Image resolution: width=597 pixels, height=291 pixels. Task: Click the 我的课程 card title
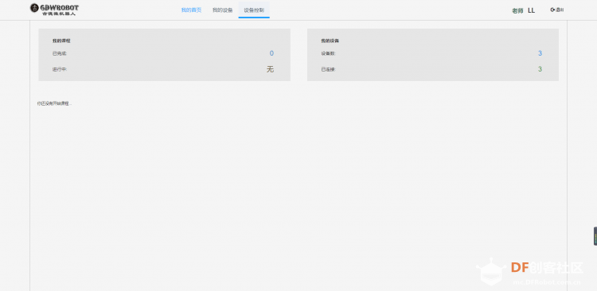(x=61, y=41)
